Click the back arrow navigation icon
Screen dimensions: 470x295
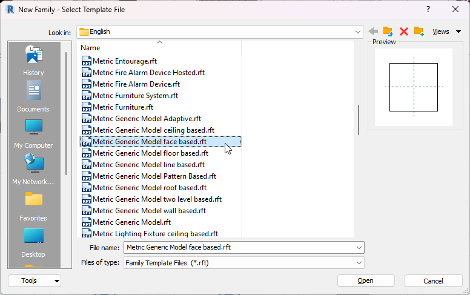tap(373, 31)
